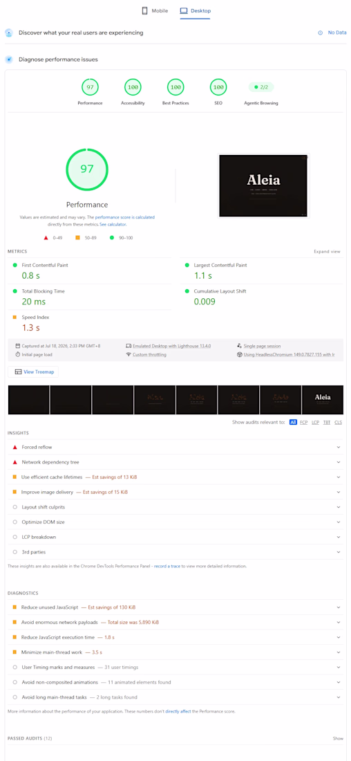
Task: Expand Layout shift culprits row
Action: click(175, 507)
